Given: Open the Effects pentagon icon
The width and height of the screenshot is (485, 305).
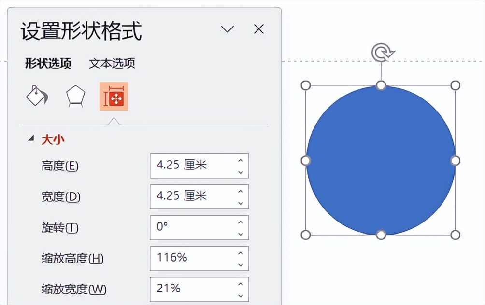Looking at the screenshot, I should click(x=75, y=96).
